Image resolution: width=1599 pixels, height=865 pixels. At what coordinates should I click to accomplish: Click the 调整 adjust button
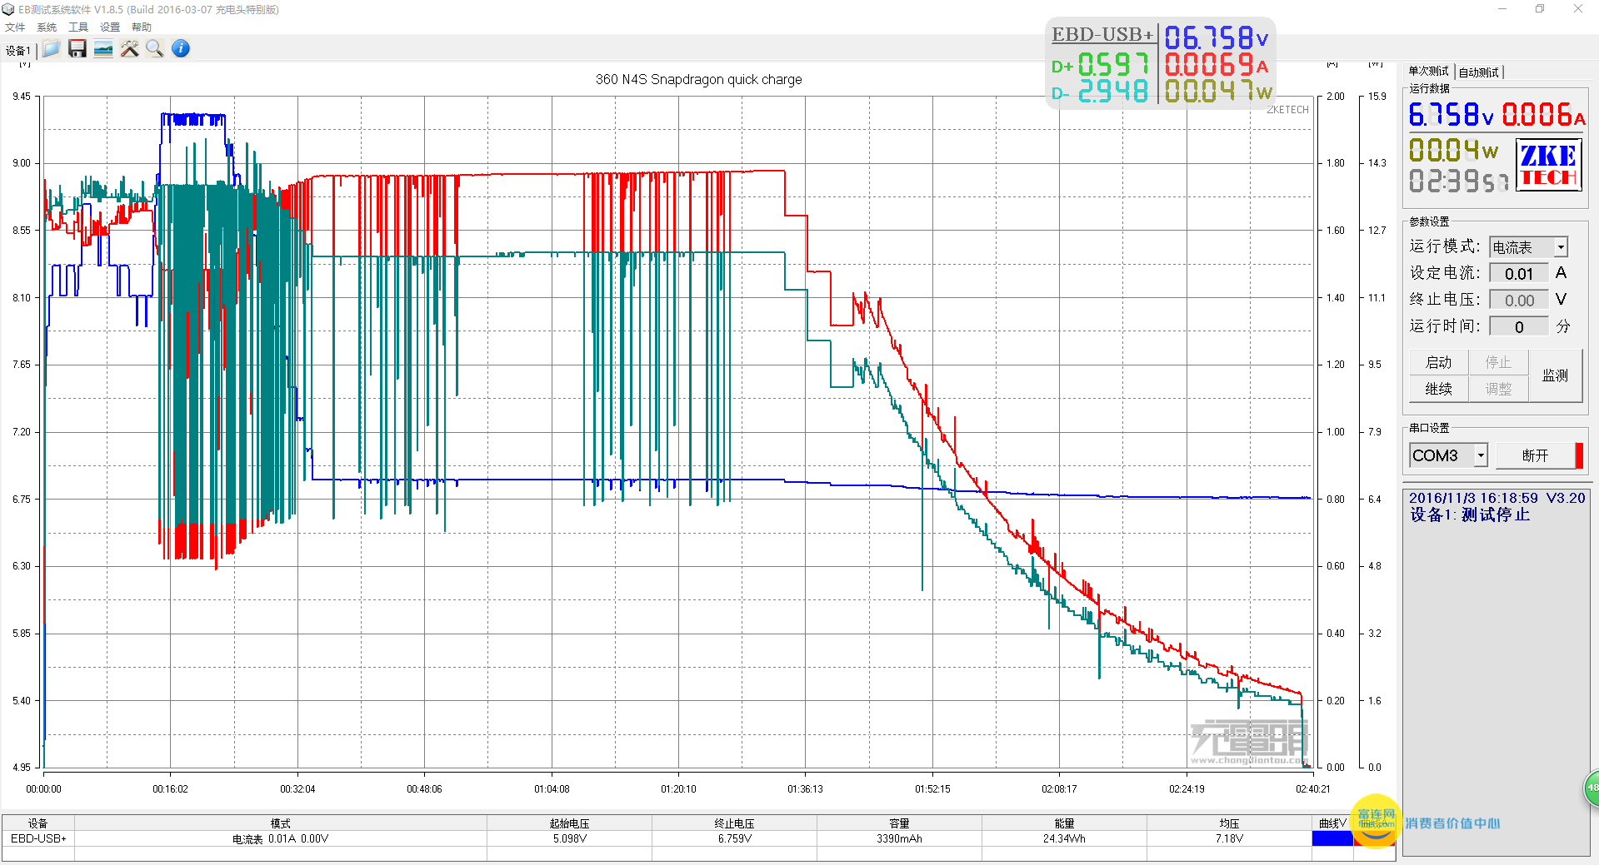coord(1498,389)
